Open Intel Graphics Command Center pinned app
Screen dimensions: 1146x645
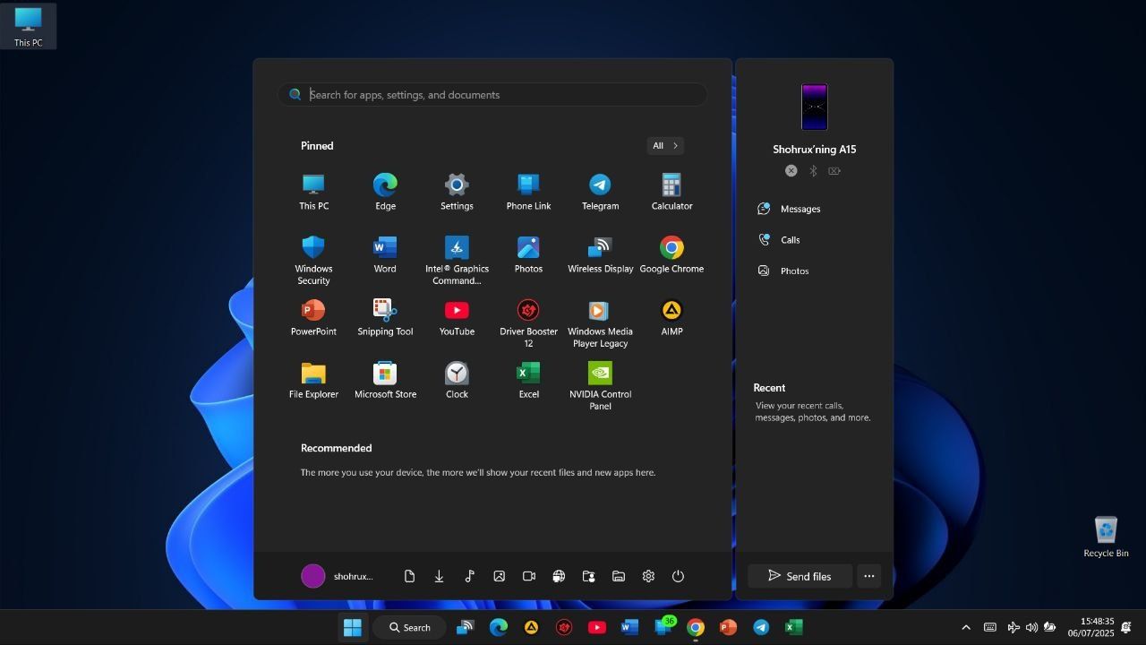tap(457, 260)
